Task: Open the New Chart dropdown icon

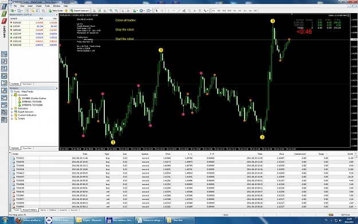Action: coord(13,10)
